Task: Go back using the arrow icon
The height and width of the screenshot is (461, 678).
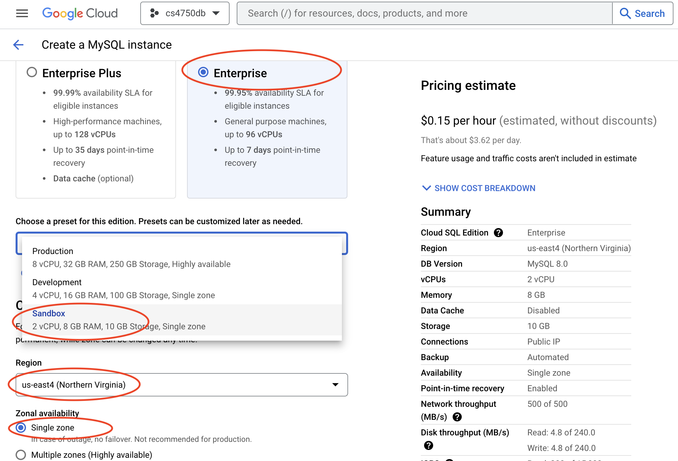Action: click(19, 45)
